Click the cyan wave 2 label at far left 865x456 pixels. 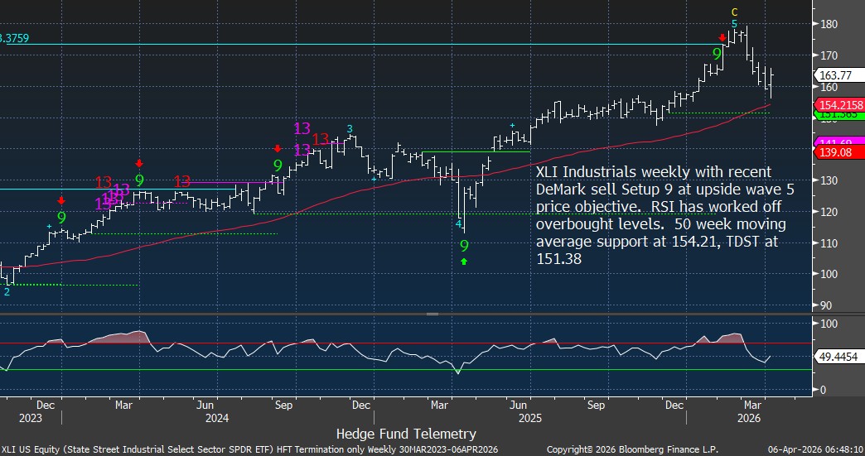7,291
